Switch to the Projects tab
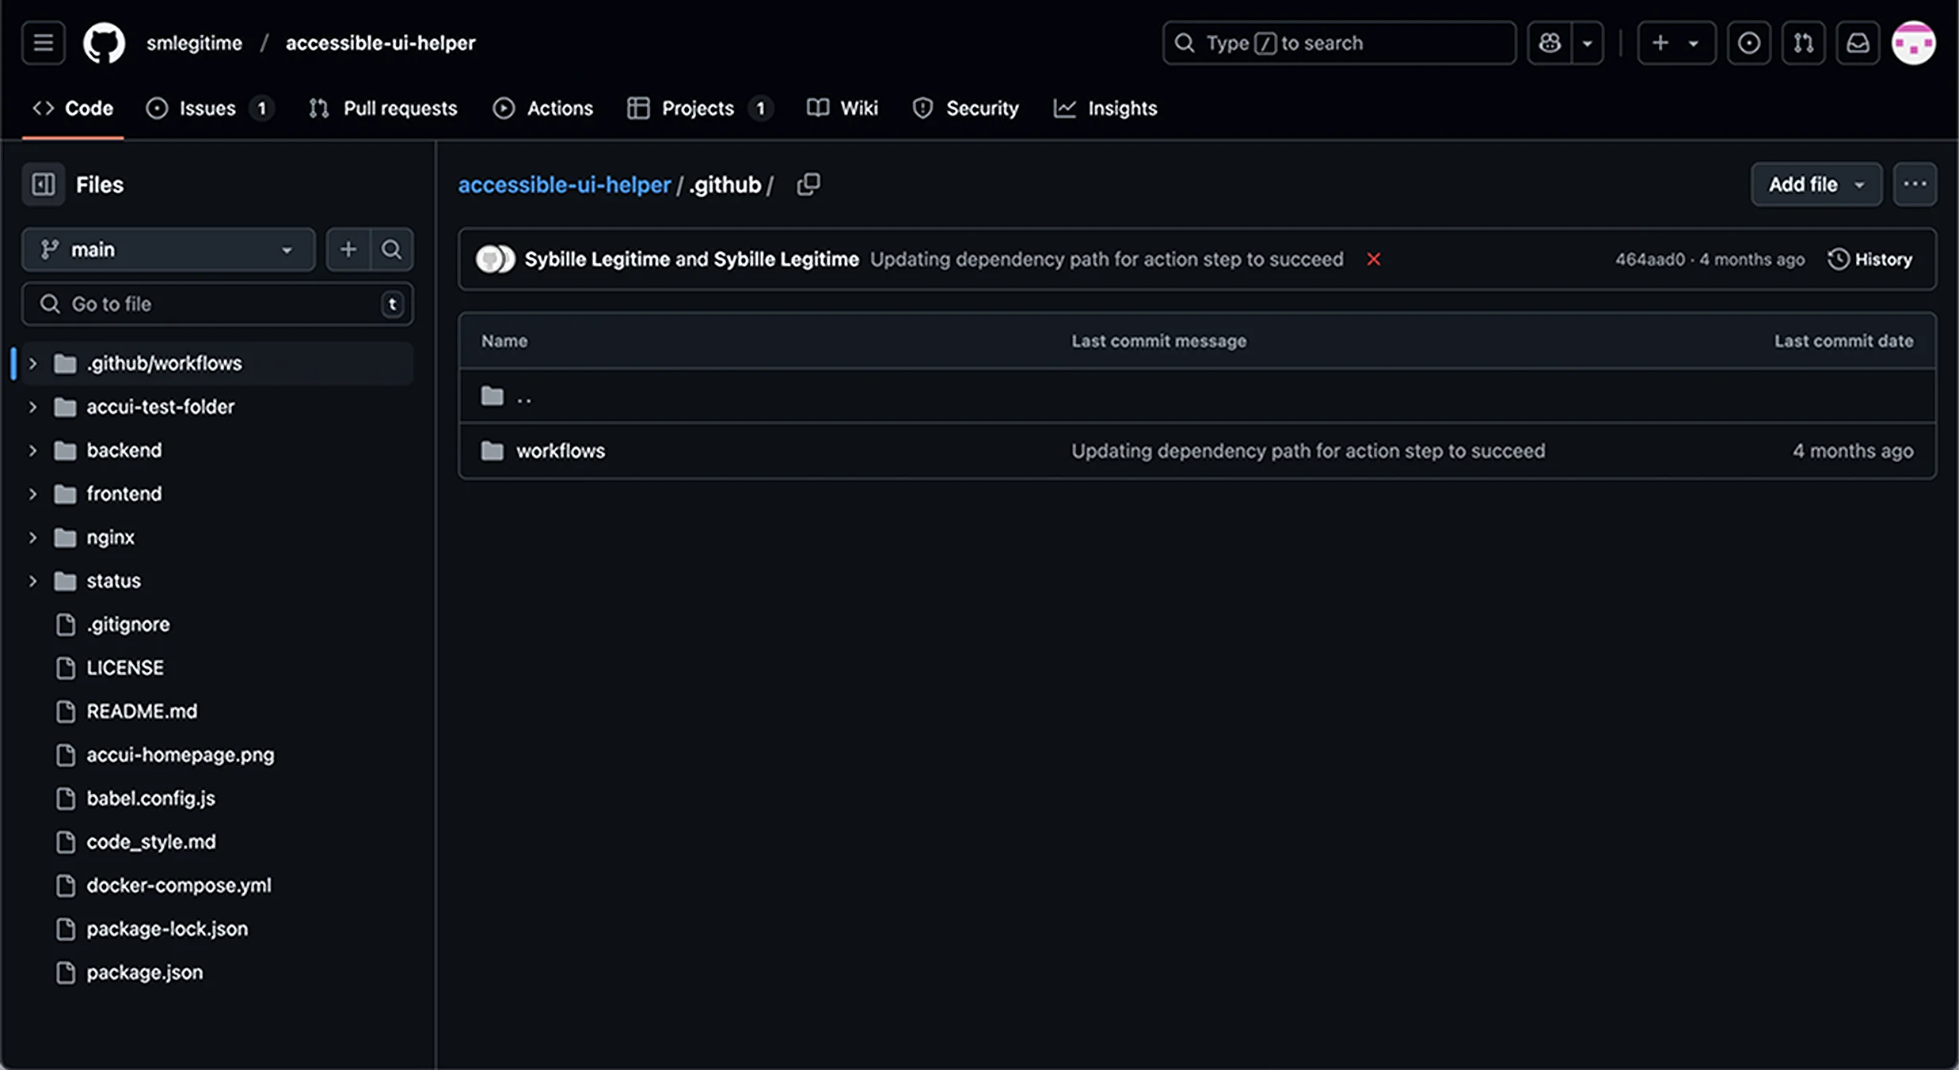Image resolution: width=1959 pixels, height=1070 pixels. click(699, 108)
